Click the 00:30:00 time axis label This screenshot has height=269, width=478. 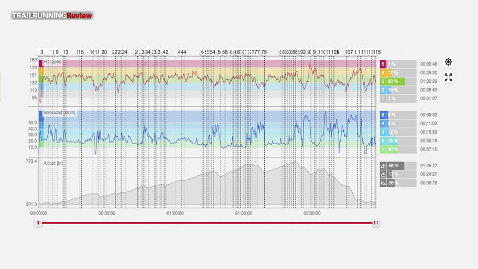[107, 213]
